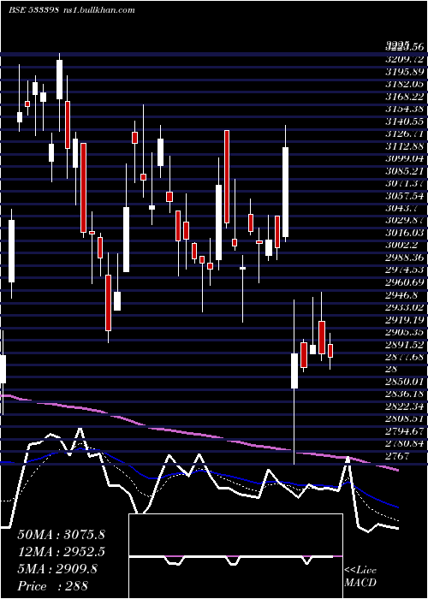Click the 2794.67 axis label

click(404, 431)
